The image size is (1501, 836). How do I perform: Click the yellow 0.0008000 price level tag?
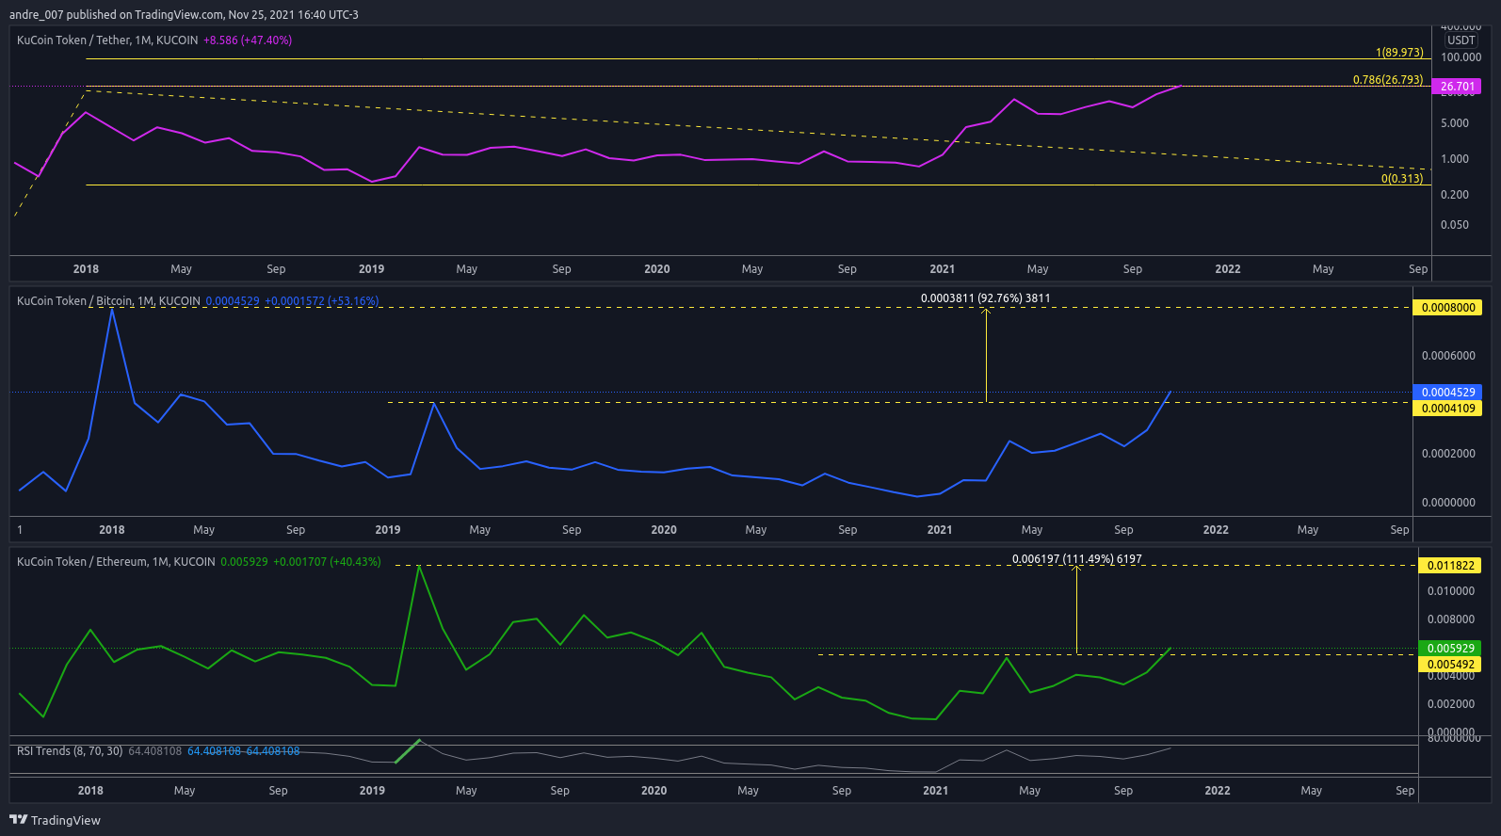click(x=1447, y=308)
